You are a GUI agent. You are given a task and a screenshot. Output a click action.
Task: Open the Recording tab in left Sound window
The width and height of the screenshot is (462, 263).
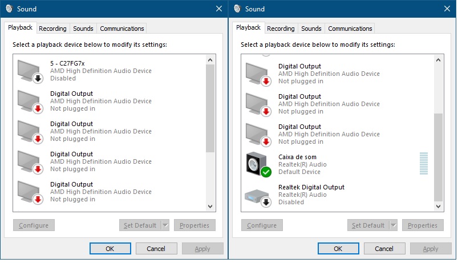pyautogui.click(x=52, y=29)
